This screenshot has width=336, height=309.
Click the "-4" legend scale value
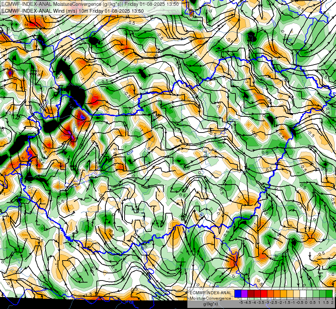point(254,302)
